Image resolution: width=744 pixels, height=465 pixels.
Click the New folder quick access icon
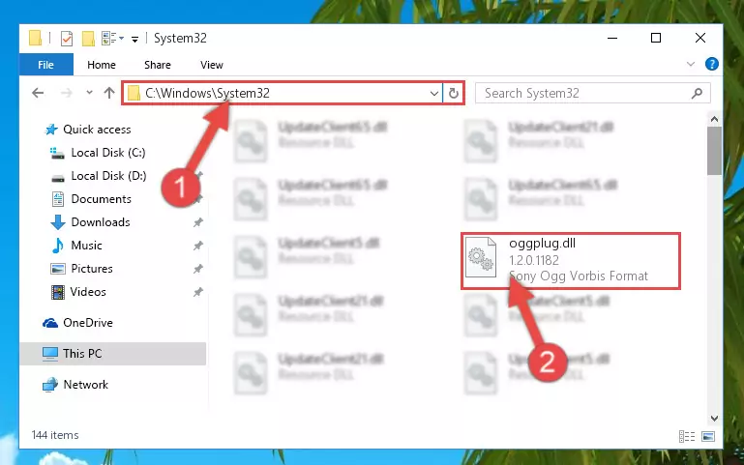point(88,39)
